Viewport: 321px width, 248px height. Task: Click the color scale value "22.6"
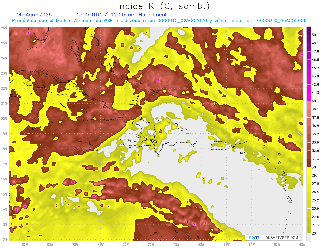[316, 217]
